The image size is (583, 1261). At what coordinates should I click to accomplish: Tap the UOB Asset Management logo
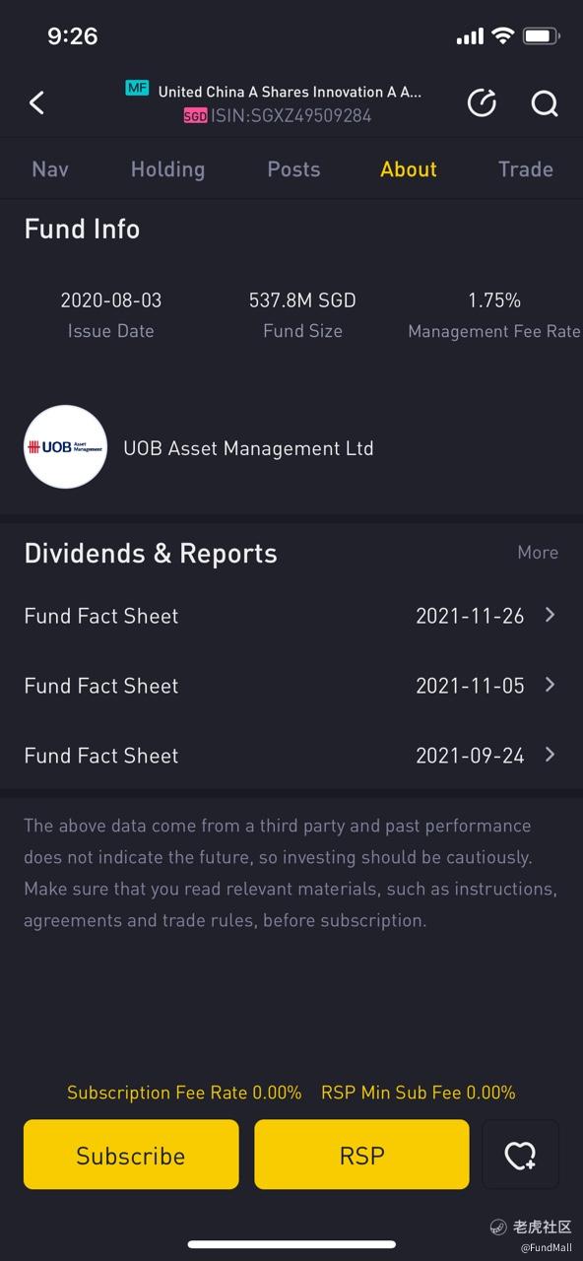tap(65, 447)
